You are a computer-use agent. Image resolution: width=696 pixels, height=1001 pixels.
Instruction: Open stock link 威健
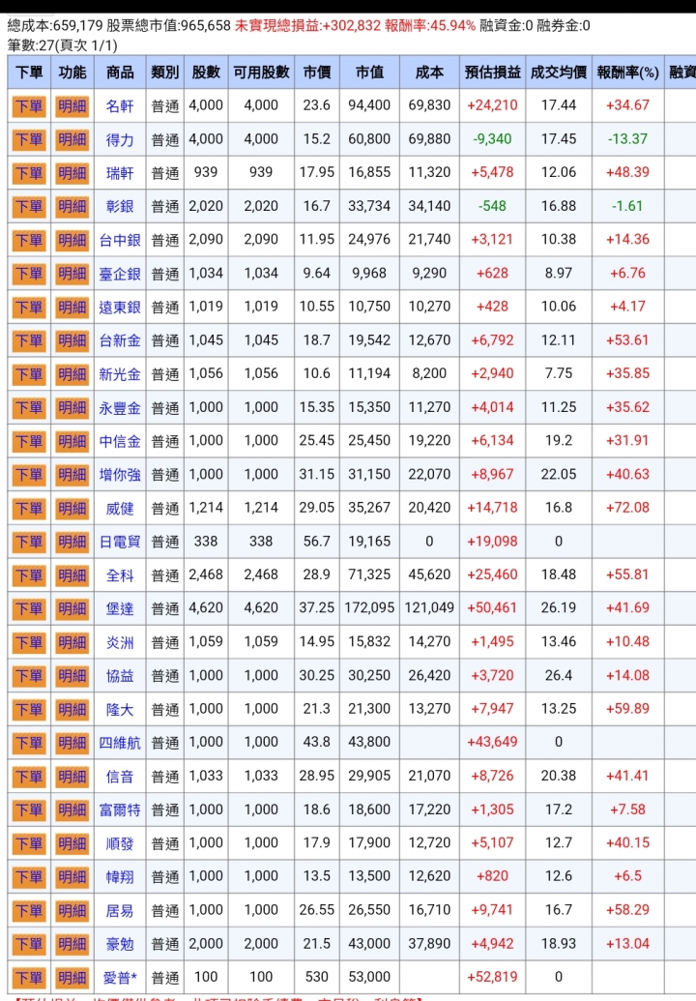coord(120,508)
